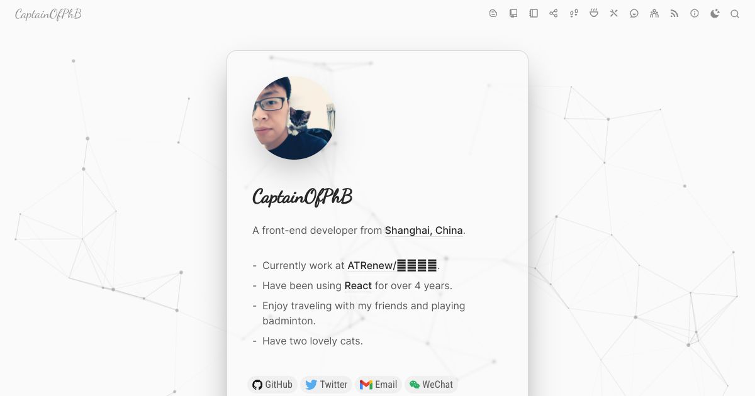Click the circular profile avatar photo
Image resolution: width=755 pixels, height=396 pixels.
point(294,118)
